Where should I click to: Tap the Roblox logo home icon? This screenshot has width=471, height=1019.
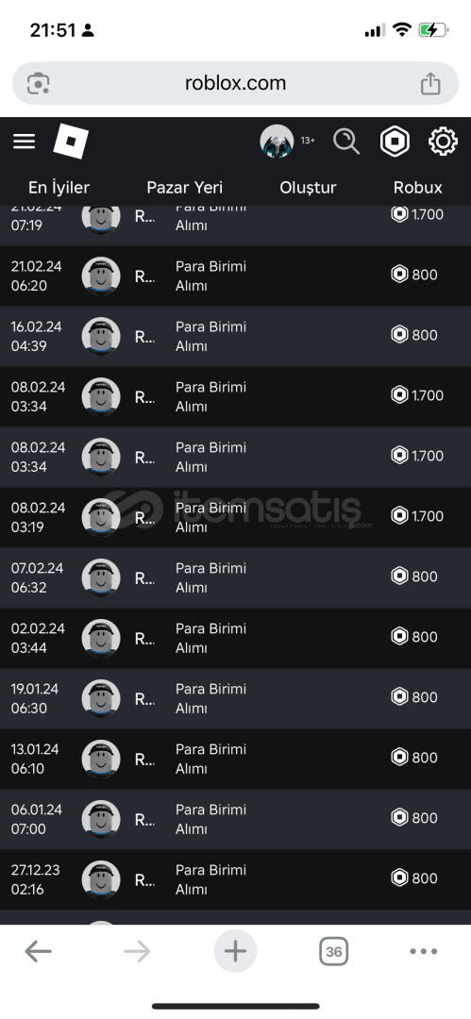click(x=70, y=141)
